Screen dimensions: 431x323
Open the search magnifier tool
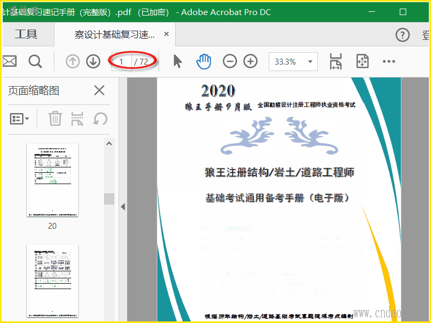coord(35,61)
